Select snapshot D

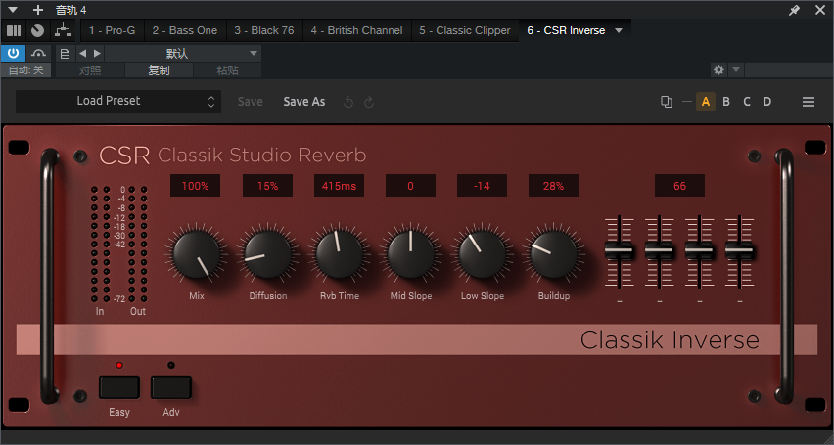pos(767,102)
